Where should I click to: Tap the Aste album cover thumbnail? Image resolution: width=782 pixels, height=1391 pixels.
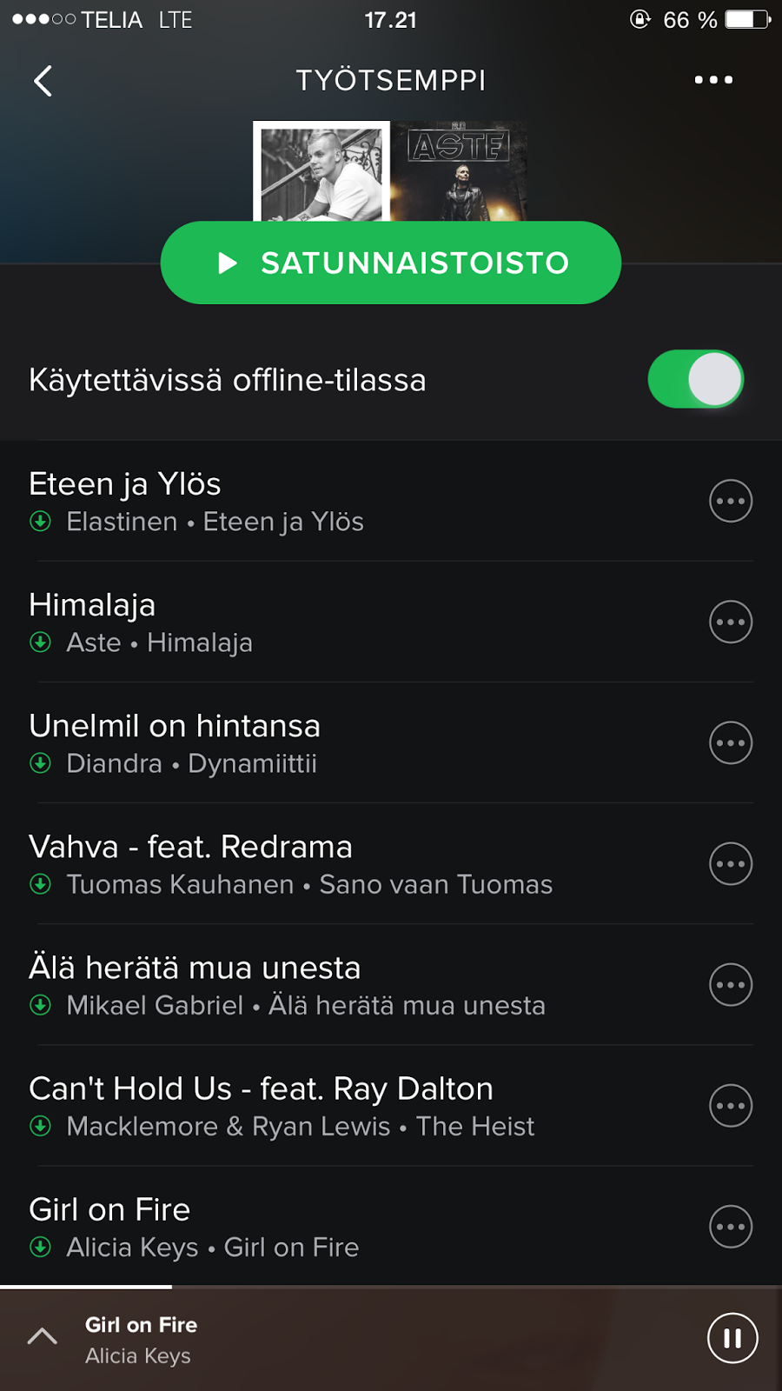pyautogui.click(x=460, y=172)
